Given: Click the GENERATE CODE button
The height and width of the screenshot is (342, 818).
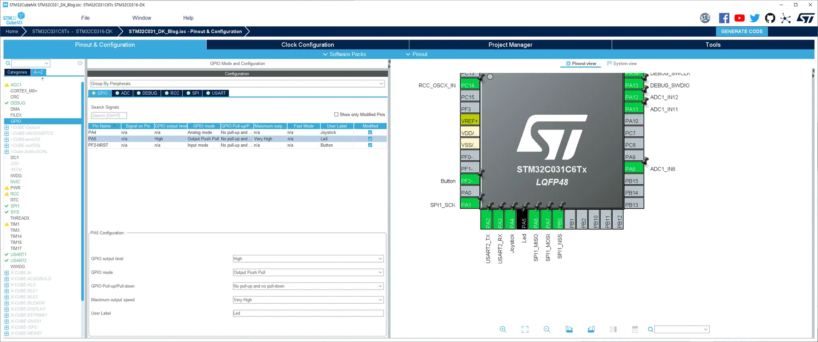Looking at the screenshot, I should point(742,32).
